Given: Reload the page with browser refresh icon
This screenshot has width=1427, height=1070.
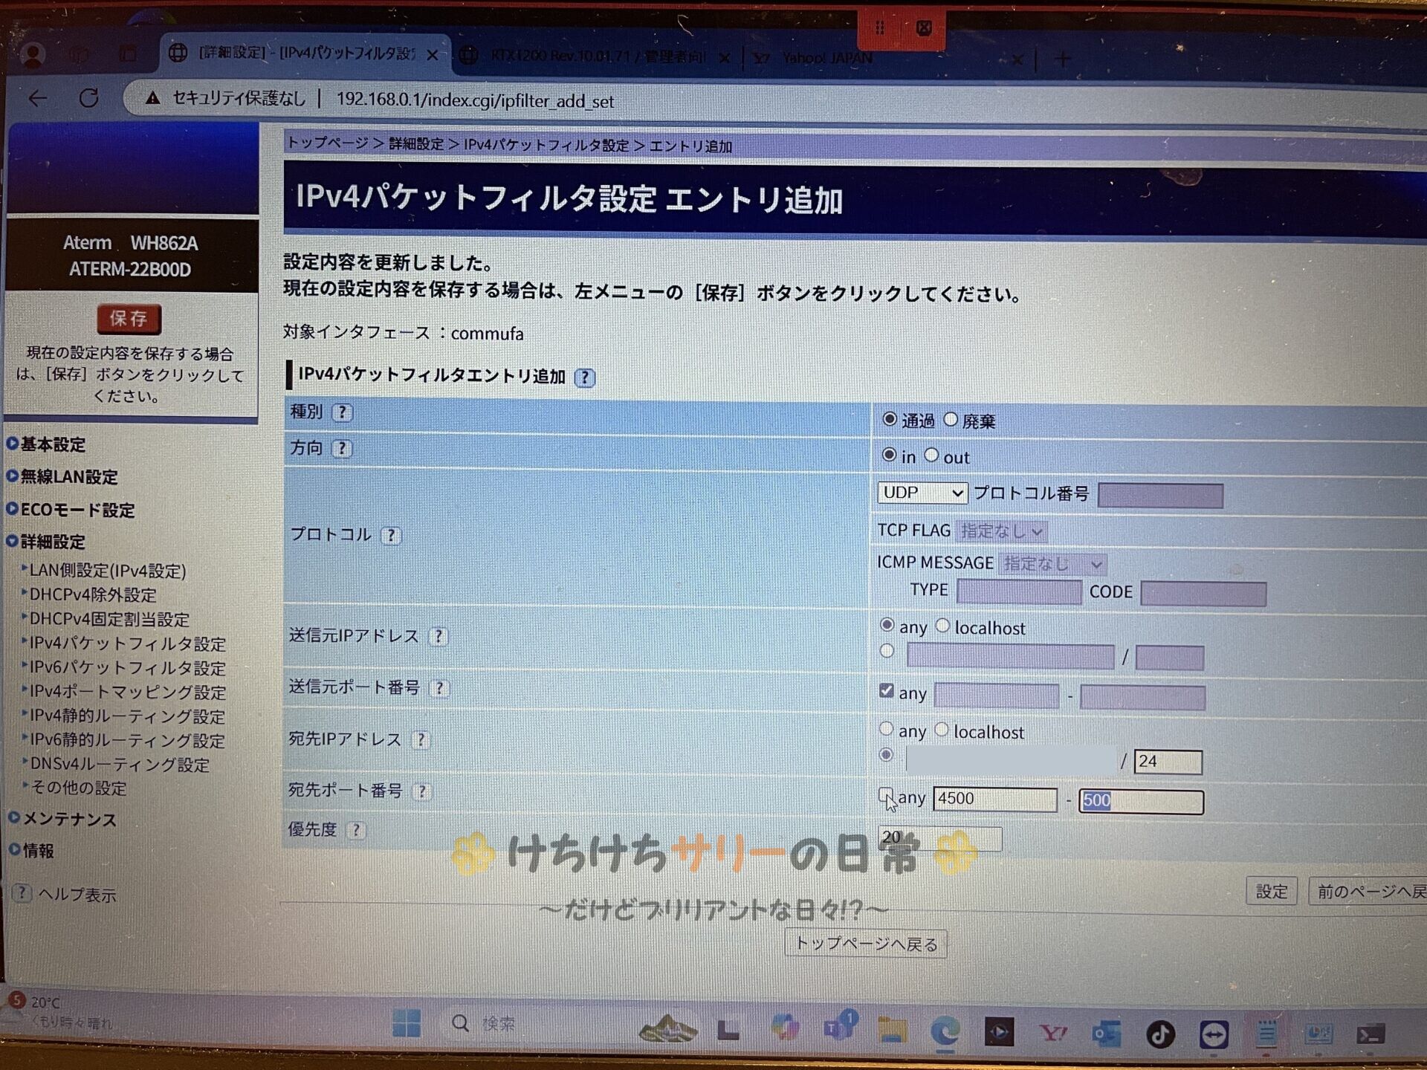Looking at the screenshot, I should 89,98.
